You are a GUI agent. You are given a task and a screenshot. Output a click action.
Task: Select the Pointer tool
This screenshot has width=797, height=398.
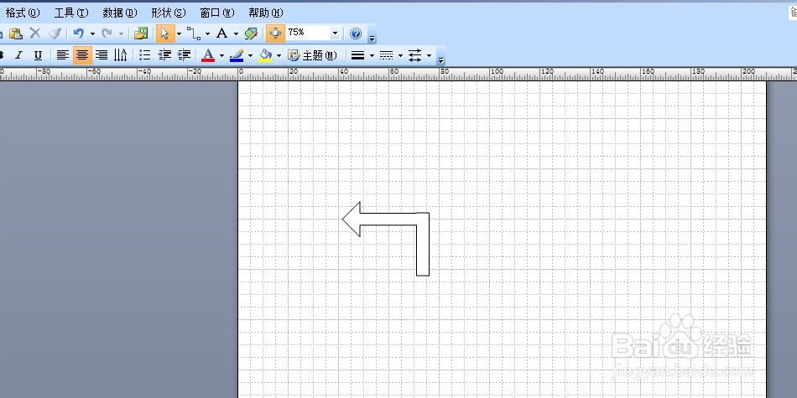tap(164, 34)
